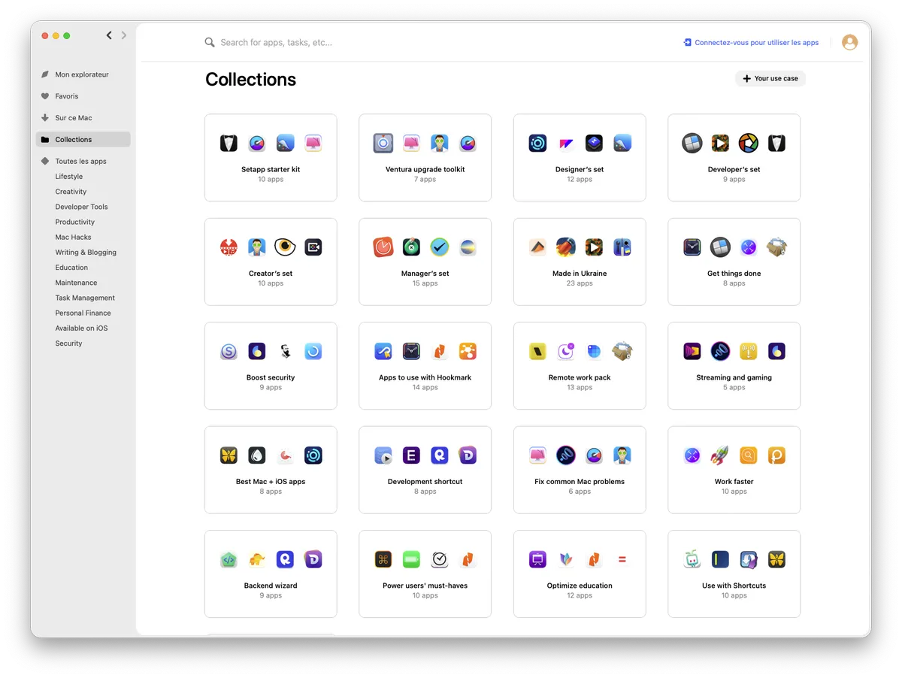Click the E icon in Development shortcut

(x=411, y=455)
